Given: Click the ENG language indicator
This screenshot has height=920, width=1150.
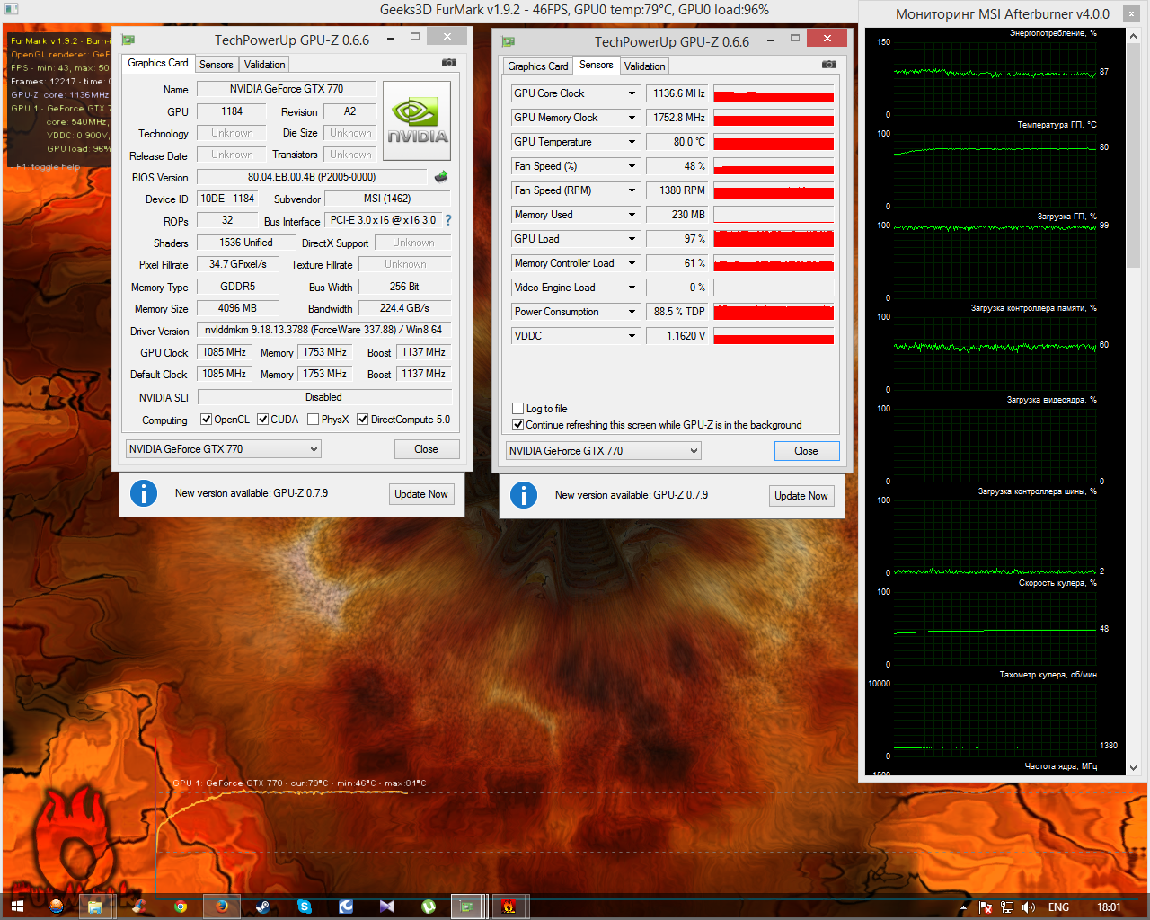Looking at the screenshot, I should click(x=1059, y=907).
